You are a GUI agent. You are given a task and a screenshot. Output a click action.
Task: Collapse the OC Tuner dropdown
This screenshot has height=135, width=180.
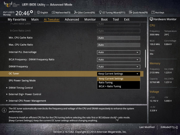coord(118,74)
